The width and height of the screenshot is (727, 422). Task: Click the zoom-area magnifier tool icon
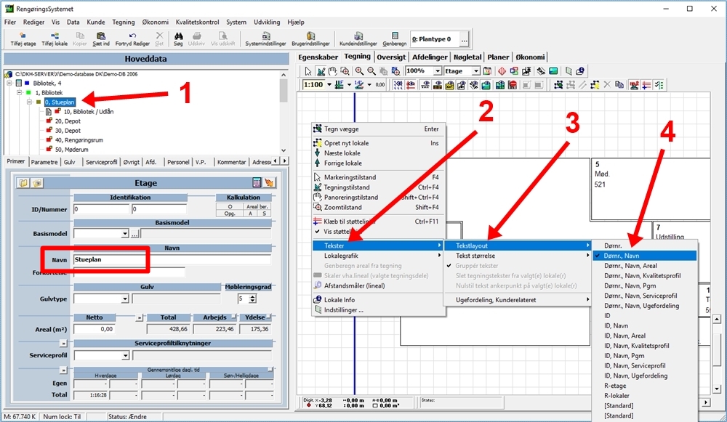[345, 71]
